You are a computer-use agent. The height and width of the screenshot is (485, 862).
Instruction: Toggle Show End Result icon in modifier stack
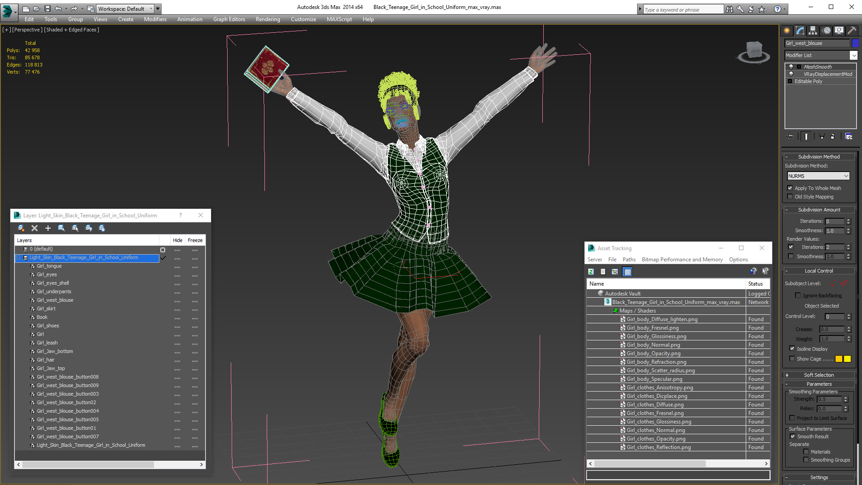806,137
